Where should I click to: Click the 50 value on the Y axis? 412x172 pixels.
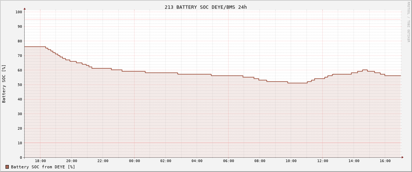20,85
